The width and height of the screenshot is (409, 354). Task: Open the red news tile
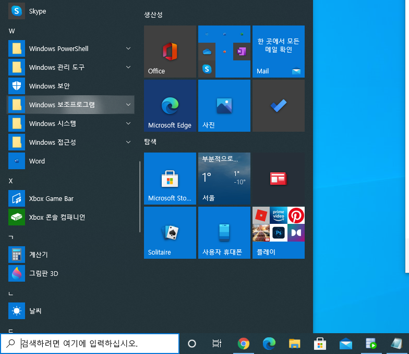[279, 179]
